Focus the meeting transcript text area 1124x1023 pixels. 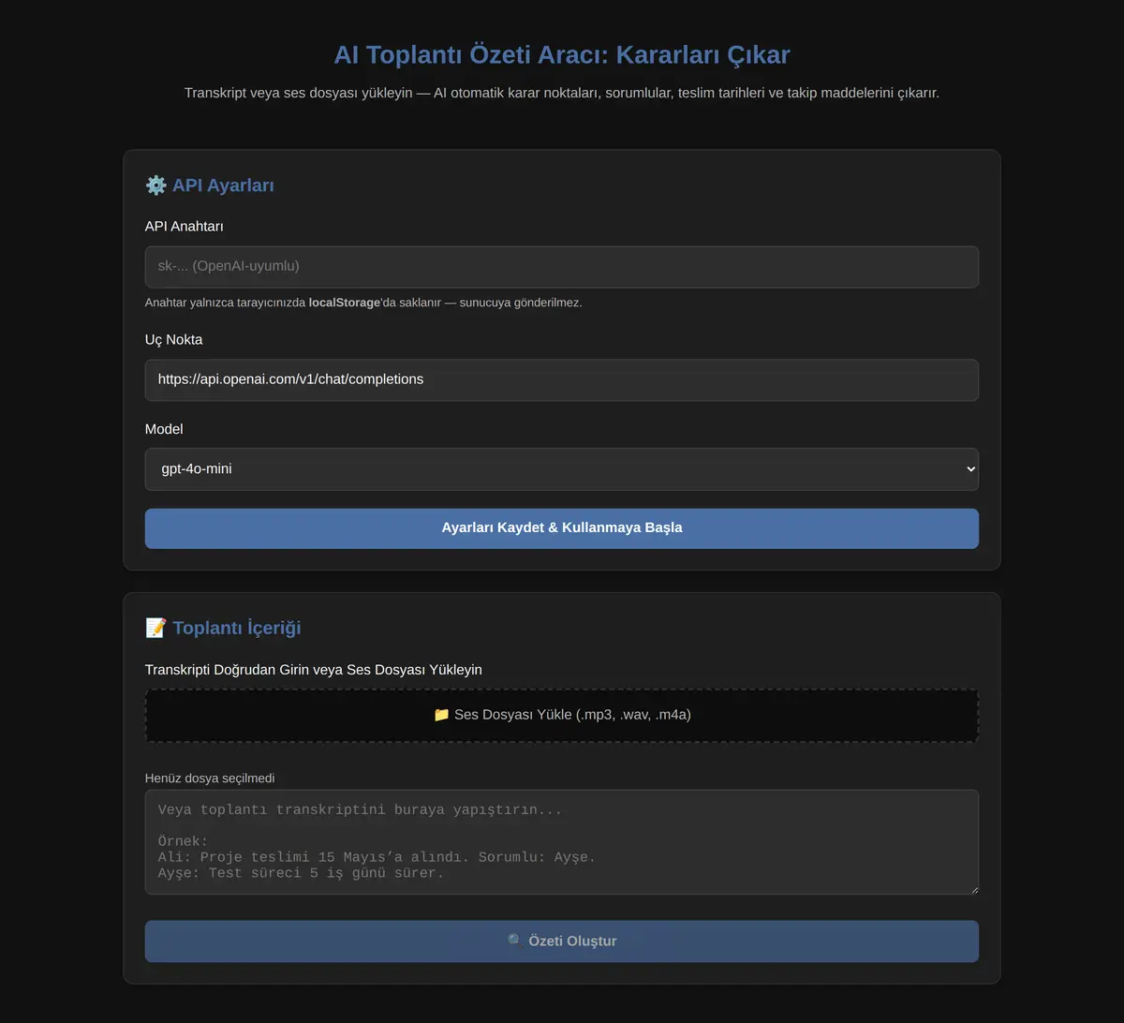562,842
